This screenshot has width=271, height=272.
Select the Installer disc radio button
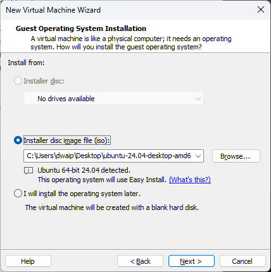click(18, 81)
